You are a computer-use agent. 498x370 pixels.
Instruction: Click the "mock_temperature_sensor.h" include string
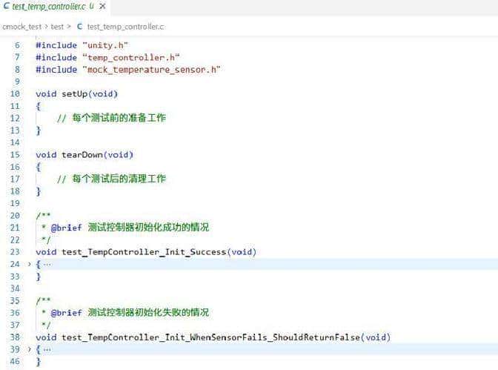click(151, 70)
